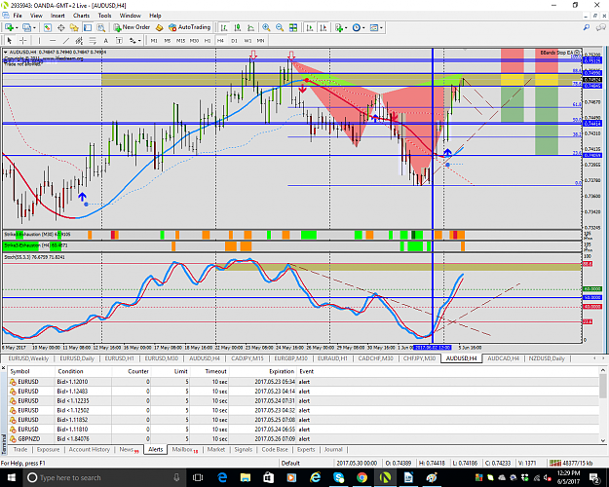Open the Templates icon

374,27
